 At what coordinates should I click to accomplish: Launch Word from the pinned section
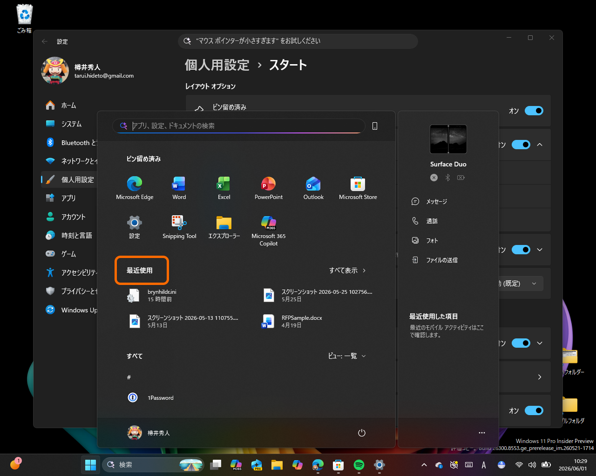(x=179, y=188)
